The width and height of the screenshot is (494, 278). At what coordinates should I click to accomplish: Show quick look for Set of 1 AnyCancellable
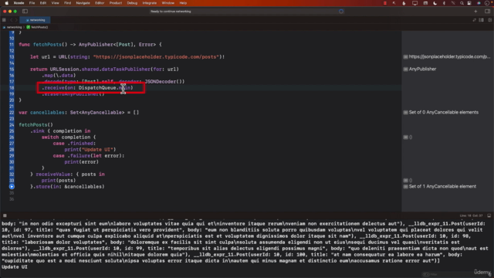click(406, 187)
